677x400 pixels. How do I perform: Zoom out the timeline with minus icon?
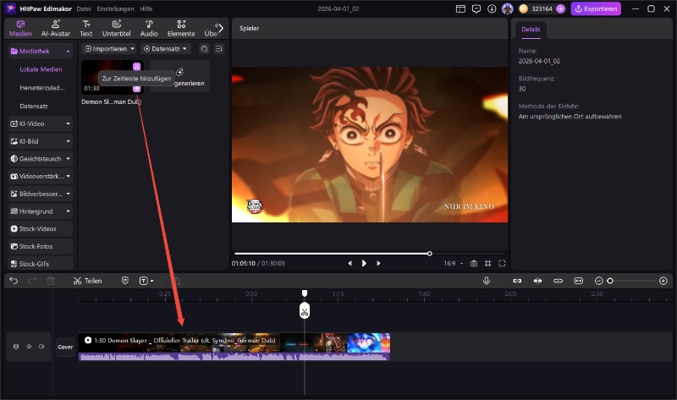click(x=598, y=281)
